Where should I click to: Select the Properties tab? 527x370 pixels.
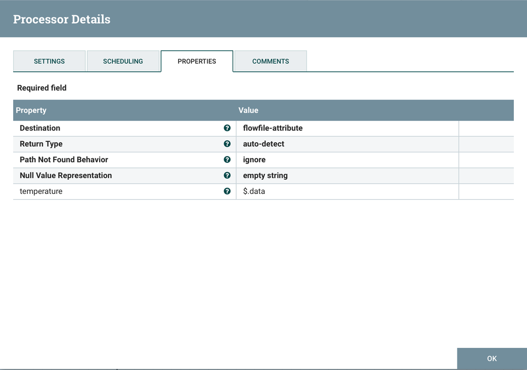tap(197, 61)
